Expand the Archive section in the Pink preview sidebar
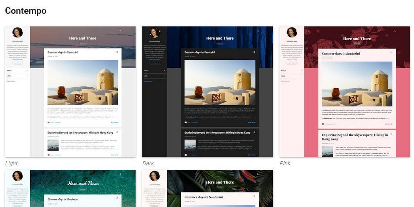This screenshot has width=414, height=207. point(292,71)
